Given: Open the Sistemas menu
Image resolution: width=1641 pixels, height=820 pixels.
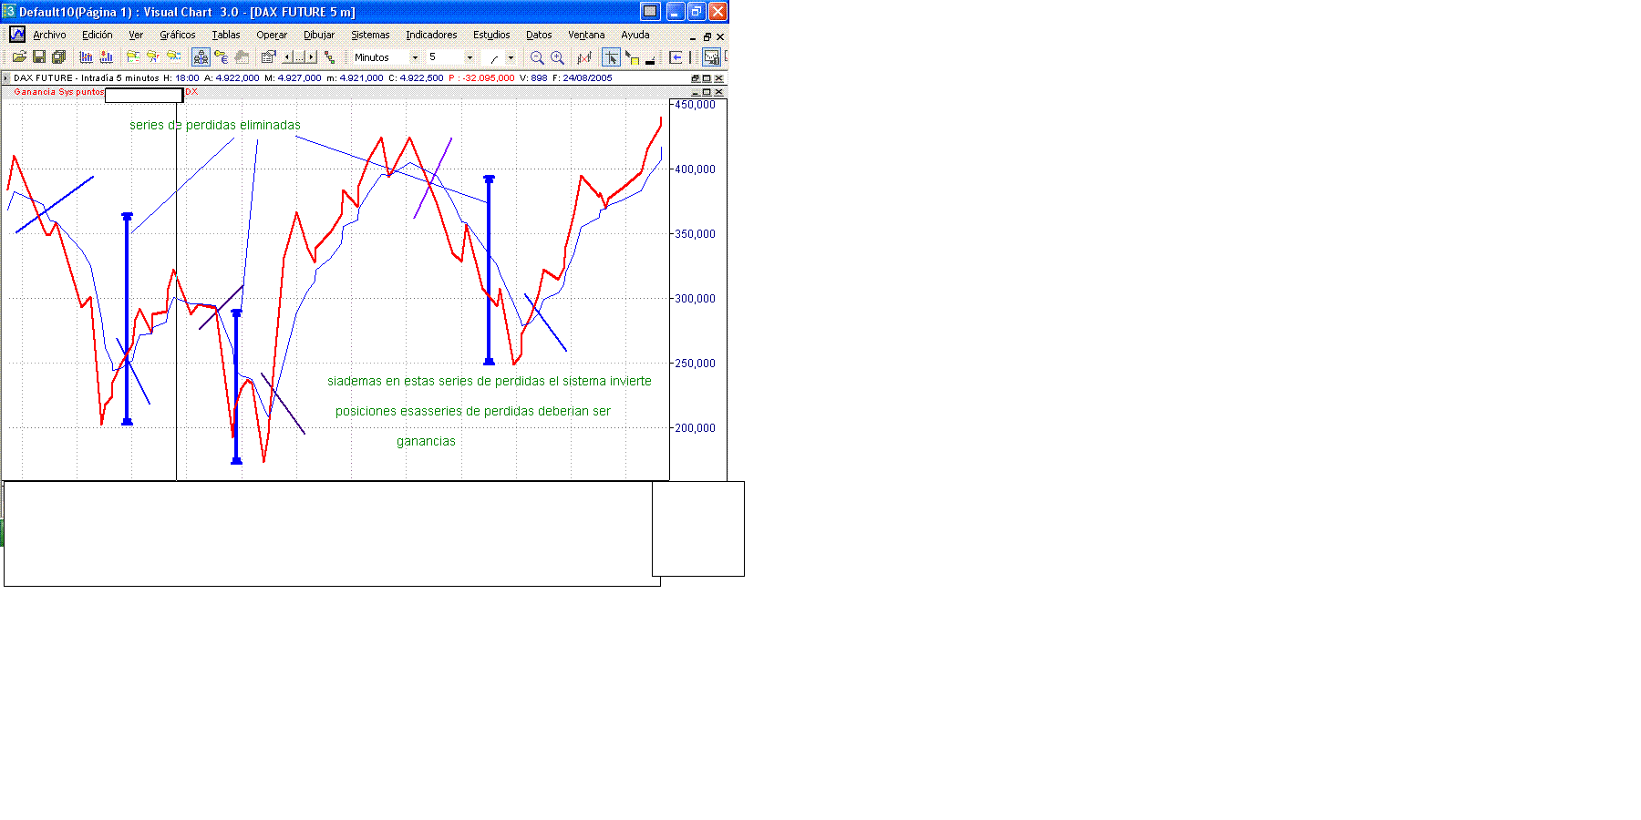Looking at the screenshot, I should click(x=370, y=35).
